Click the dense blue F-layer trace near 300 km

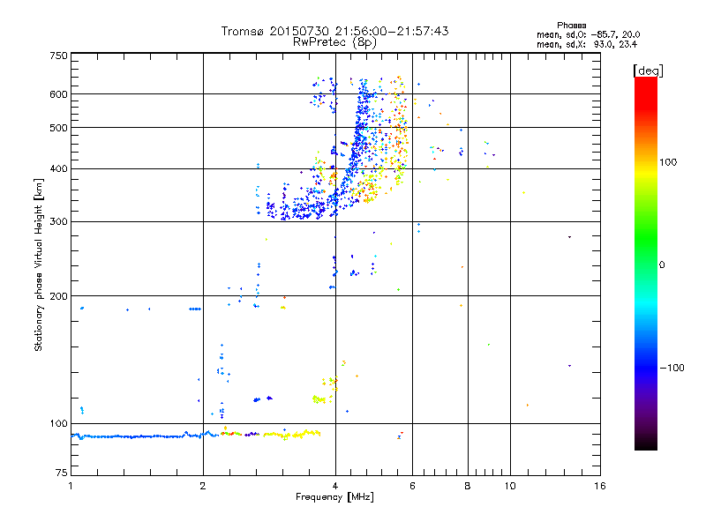tap(302, 209)
